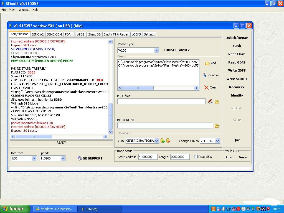The image size is (284, 213).
Task: Enable the Read SSW checkbox
Action: [196, 157]
